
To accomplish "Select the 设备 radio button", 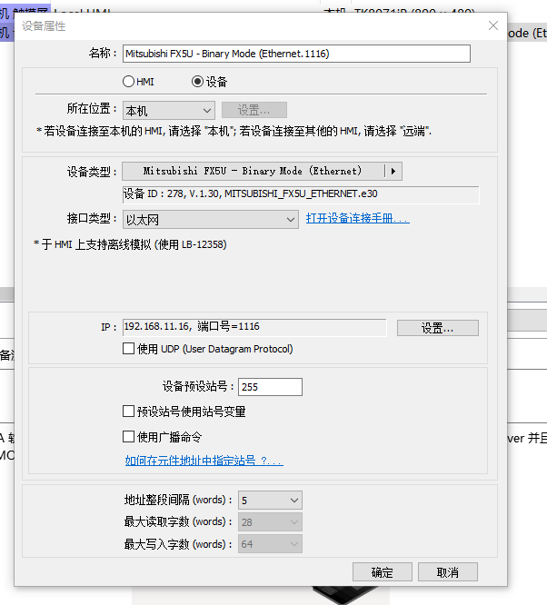I will pyautogui.click(x=197, y=82).
